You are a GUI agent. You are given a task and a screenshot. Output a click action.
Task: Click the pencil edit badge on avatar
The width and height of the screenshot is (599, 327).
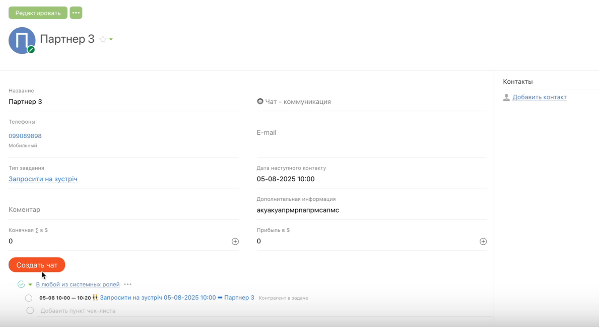coord(31,50)
